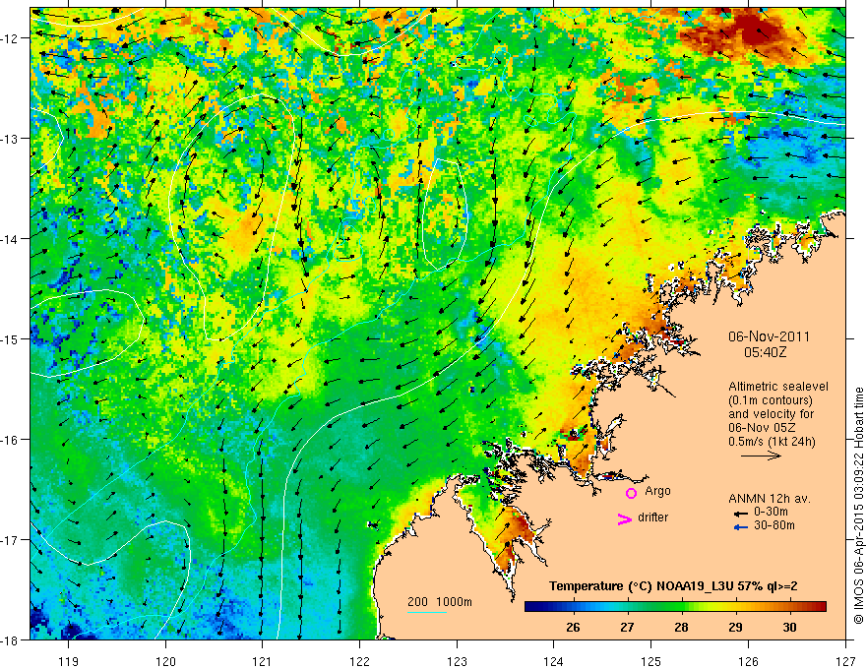Click the longitude axis label '126'

pos(748,661)
